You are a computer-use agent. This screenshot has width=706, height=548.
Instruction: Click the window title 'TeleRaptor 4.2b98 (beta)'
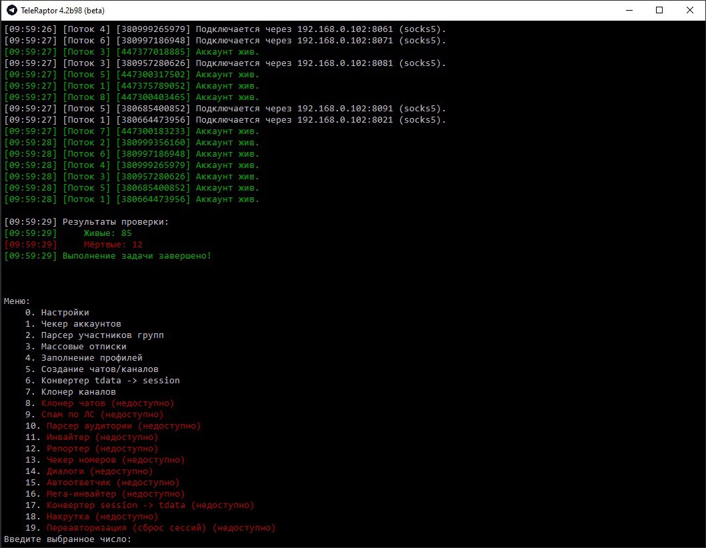pos(63,11)
